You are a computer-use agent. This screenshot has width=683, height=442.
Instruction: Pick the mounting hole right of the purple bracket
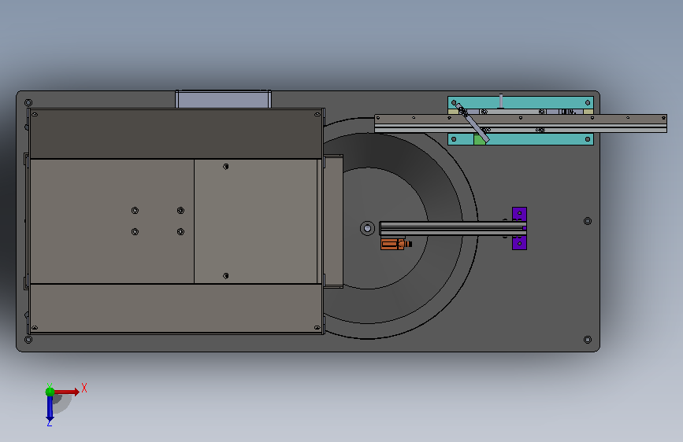click(x=588, y=221)
